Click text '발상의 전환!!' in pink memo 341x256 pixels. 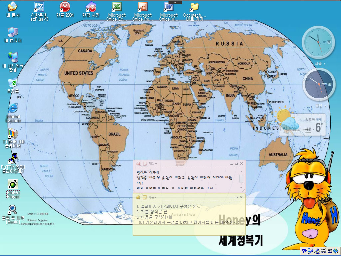coord(148,172)
